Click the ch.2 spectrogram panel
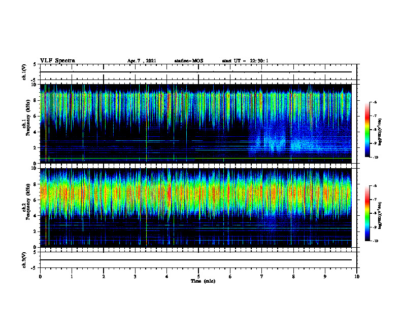402x310 pixels. click(x=196, y=208)
